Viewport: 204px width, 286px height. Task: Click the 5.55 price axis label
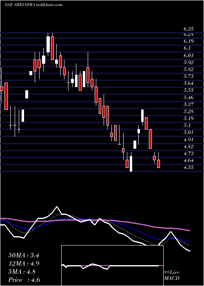[x=188, y=90]
